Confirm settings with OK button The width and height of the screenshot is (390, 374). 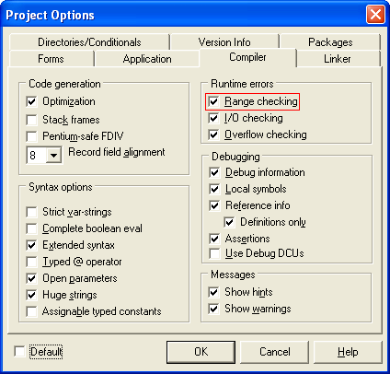click(x=201, y=352)
